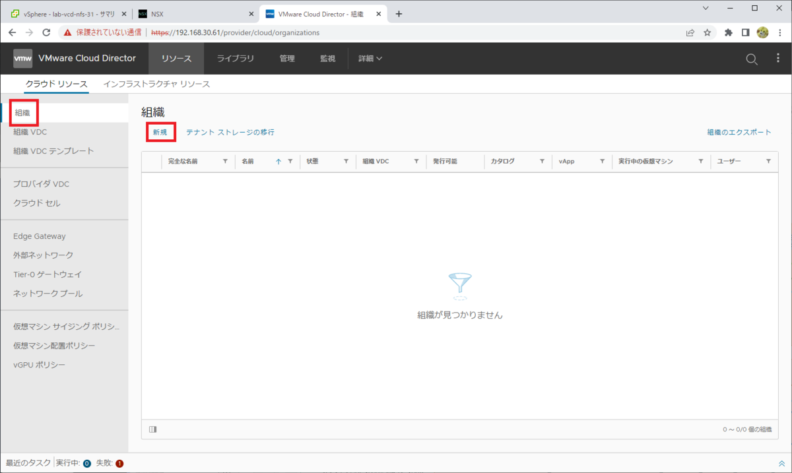Go back with the browser back arrow

tap(12, 32)
